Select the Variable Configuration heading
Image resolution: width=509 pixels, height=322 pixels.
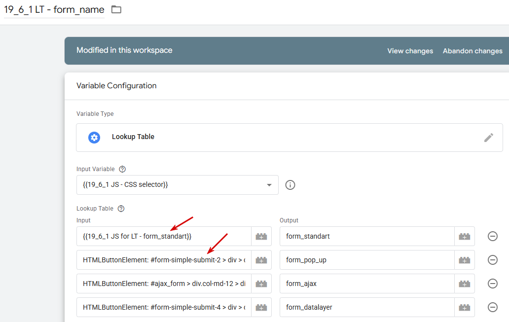click(x=116, y=86)
